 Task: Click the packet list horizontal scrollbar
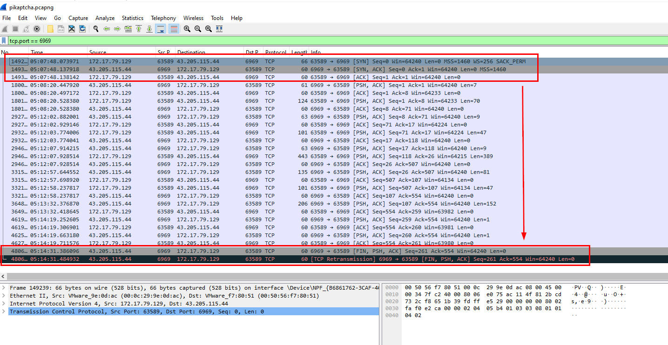coord(326,276)
